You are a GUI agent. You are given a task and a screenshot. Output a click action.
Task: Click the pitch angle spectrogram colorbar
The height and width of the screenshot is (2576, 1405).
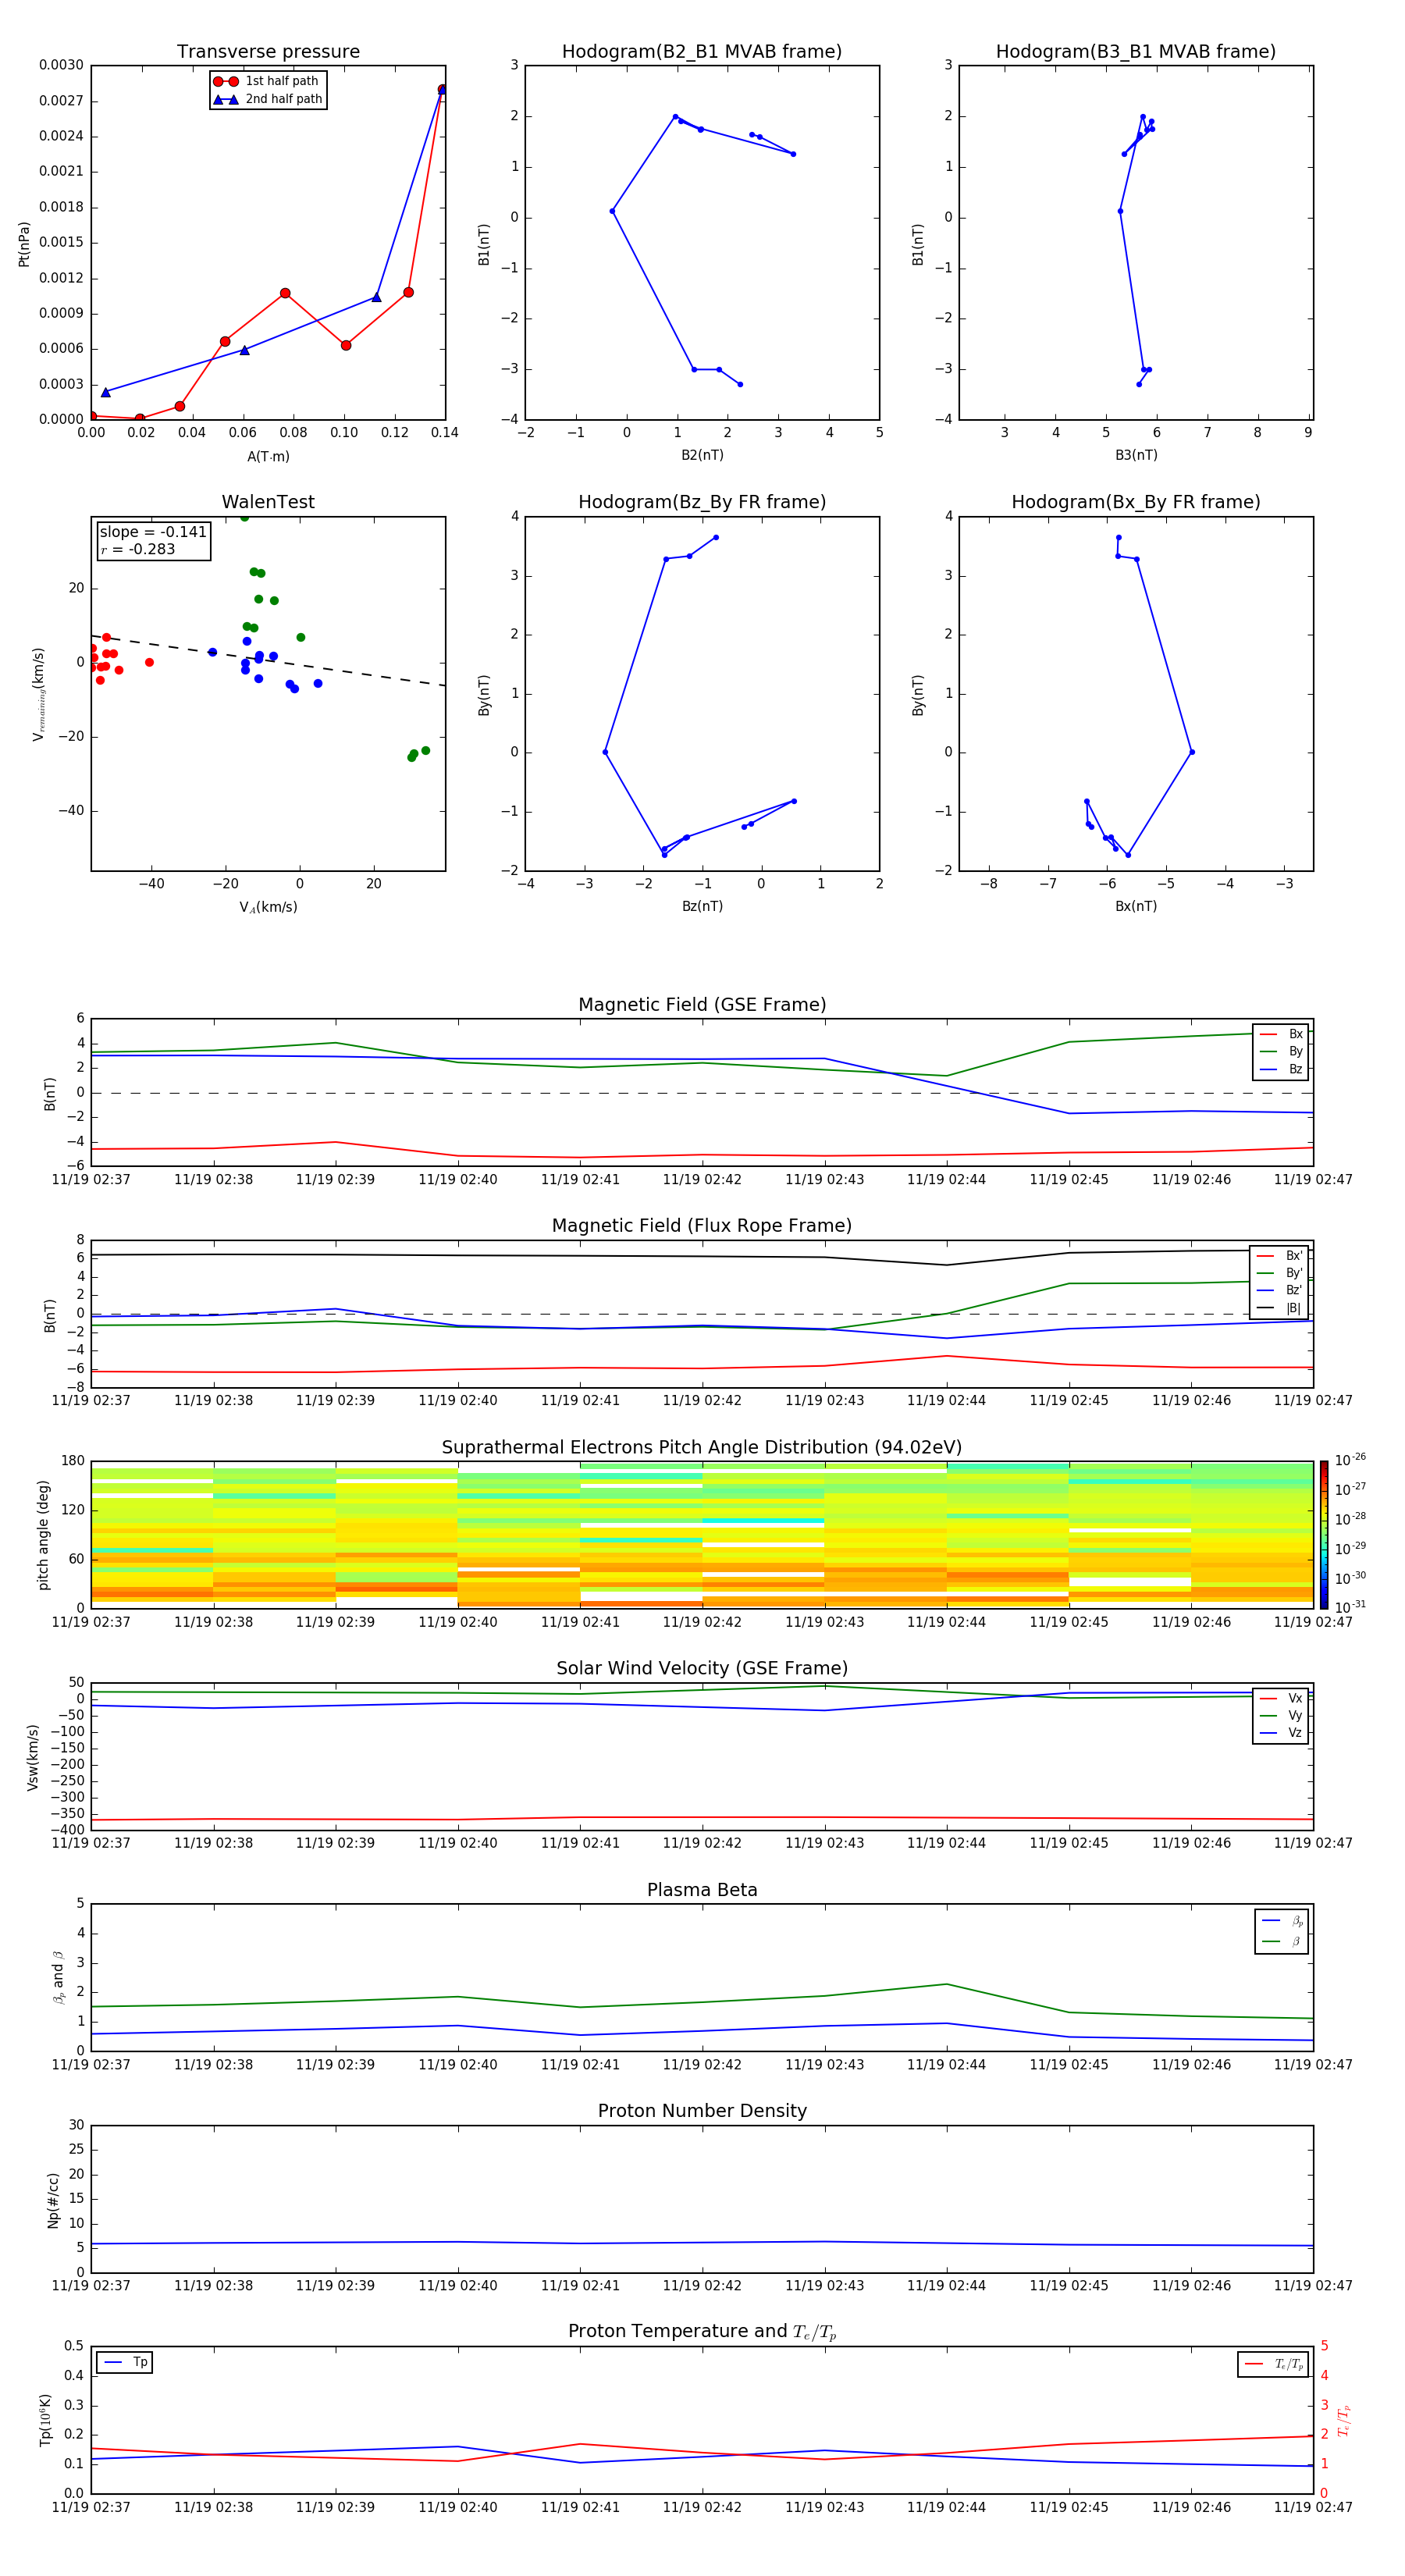(1324, 1534)
